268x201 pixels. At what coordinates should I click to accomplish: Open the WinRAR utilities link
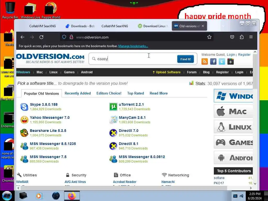click(22, 182)
